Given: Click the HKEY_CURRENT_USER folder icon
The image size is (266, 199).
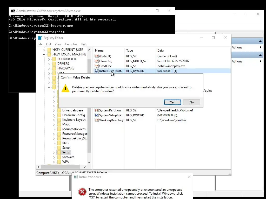Looking at the screenshot, I should (49, 49).
